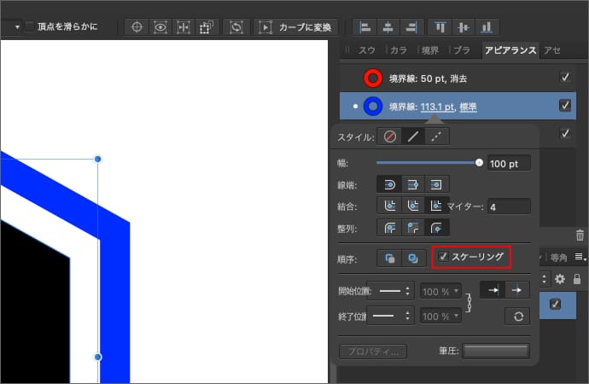
Task: Open the 境界 panel tab
Action: [x=430, y=49]
